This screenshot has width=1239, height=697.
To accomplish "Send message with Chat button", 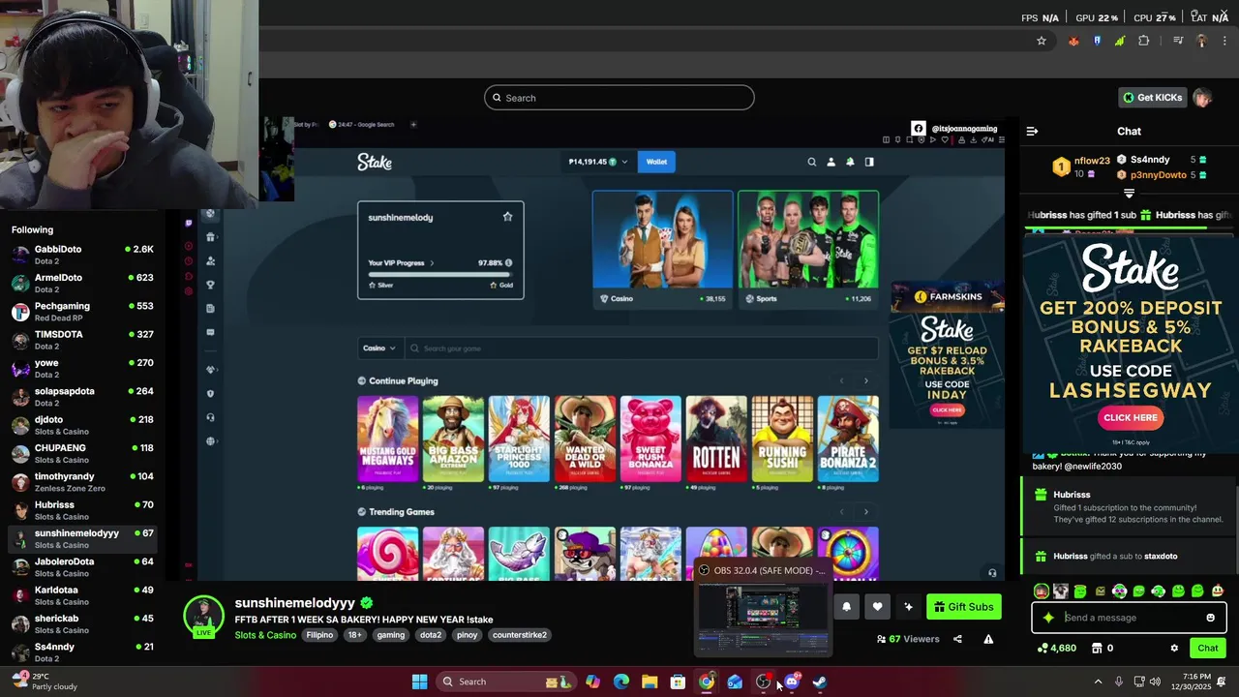I will click(1207, 649).
